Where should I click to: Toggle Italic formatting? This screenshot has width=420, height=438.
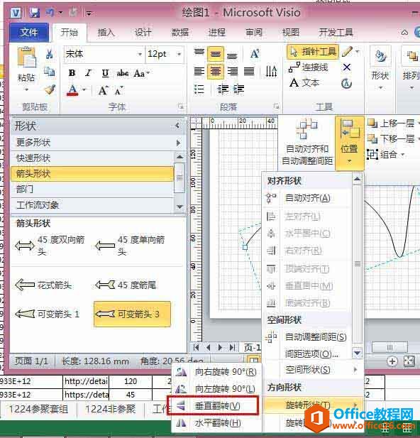(x=88, y=73)
